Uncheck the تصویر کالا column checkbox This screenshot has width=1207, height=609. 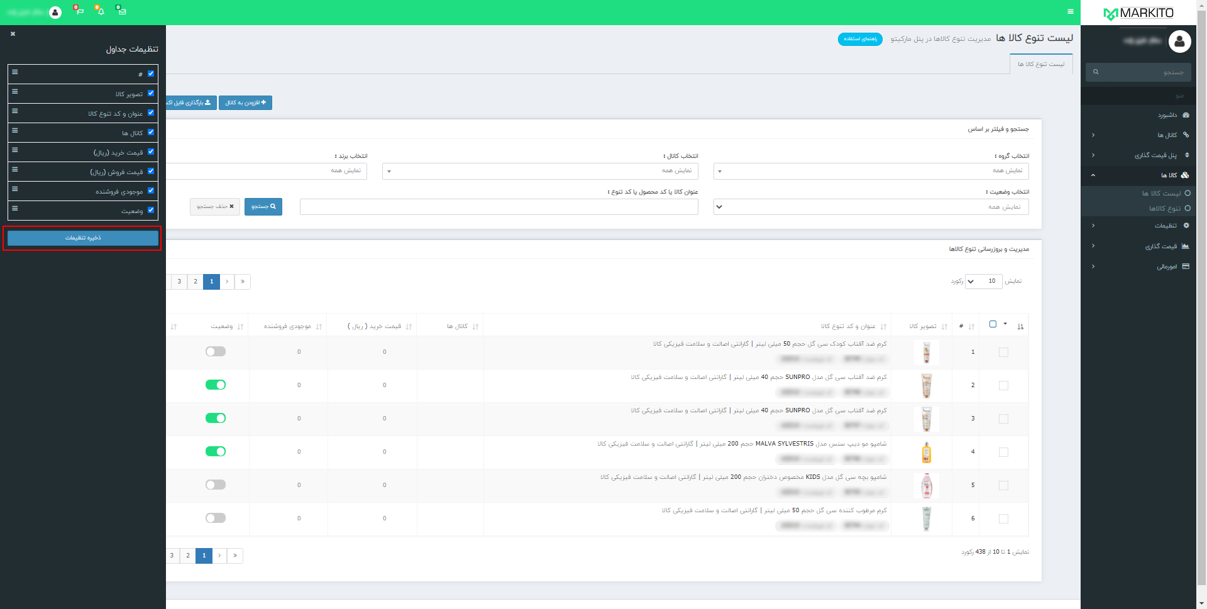[x=151, y=93]
